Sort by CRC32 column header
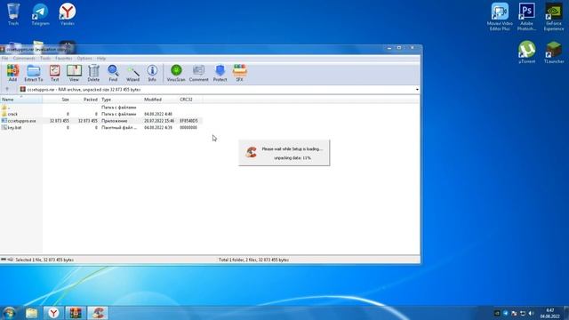The height and width of the screenshot is (320, 569). click(x=190, y=100)
